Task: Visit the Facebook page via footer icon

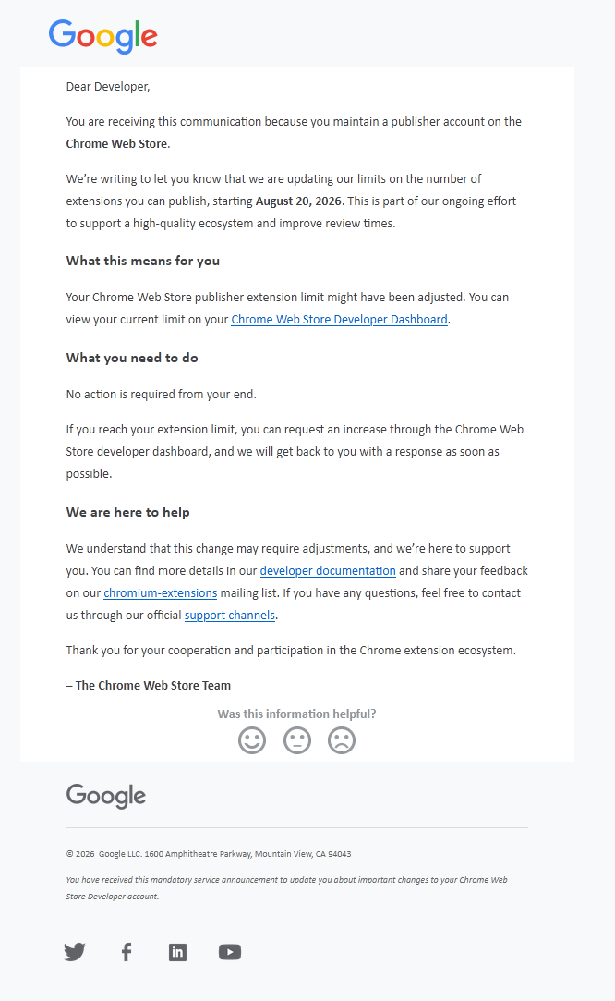Action: (127, 952)
